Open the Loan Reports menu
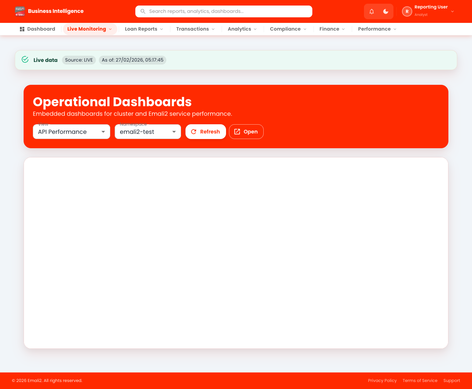Viewport: 472px width, 389px height. (x=144, y=29)
